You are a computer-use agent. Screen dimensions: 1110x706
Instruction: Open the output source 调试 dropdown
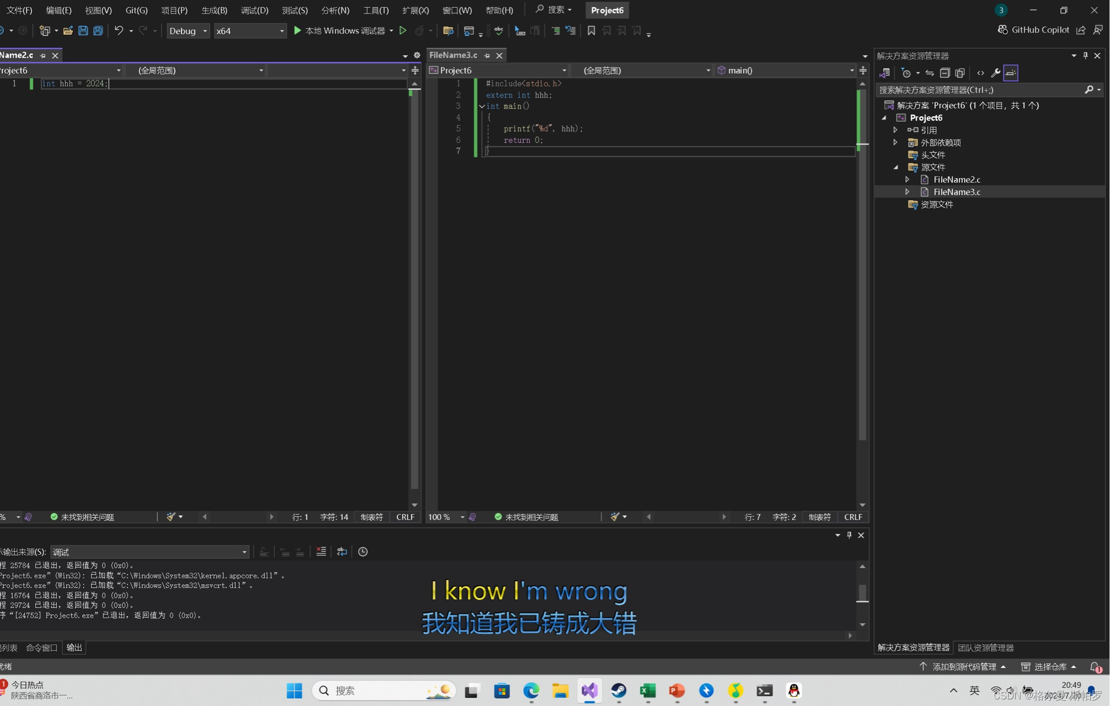point(149,552)
